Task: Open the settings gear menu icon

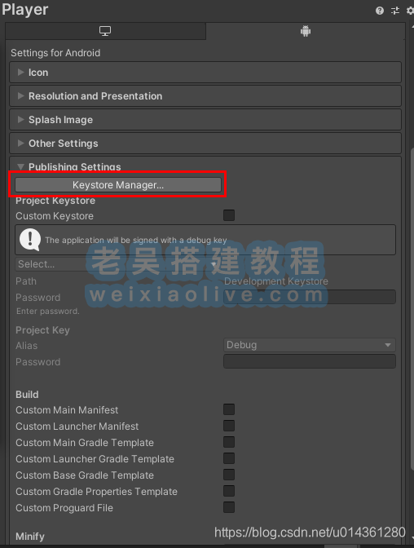Action: (x=410, y=11)
